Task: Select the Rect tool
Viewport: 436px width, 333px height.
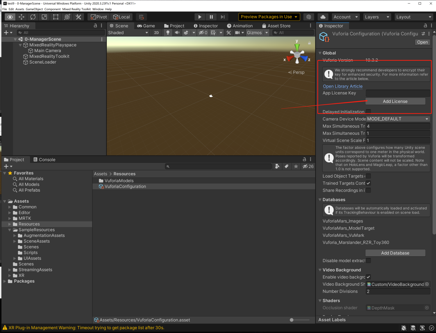Action: coord(56,17)
